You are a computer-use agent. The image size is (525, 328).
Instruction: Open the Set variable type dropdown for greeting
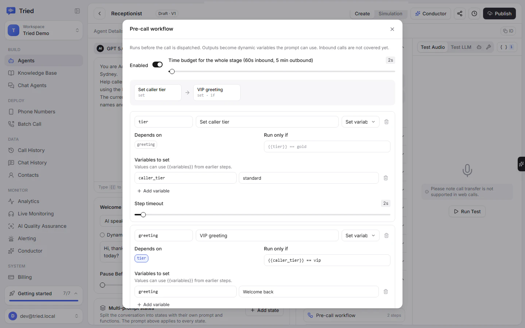pos(360,235)
